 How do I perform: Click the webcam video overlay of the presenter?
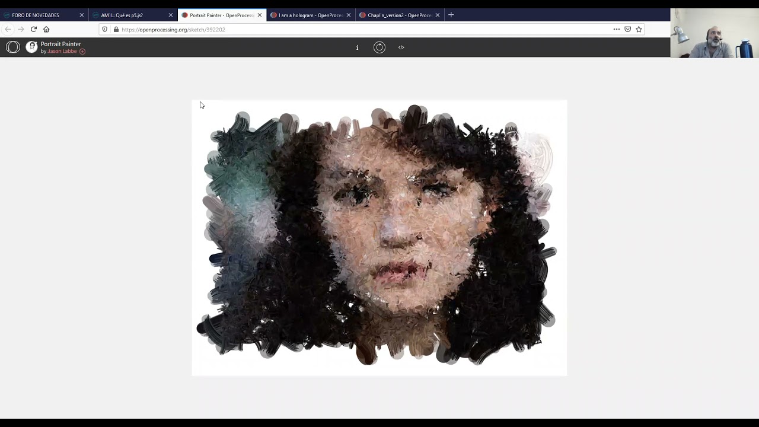[x=715, y=33]
